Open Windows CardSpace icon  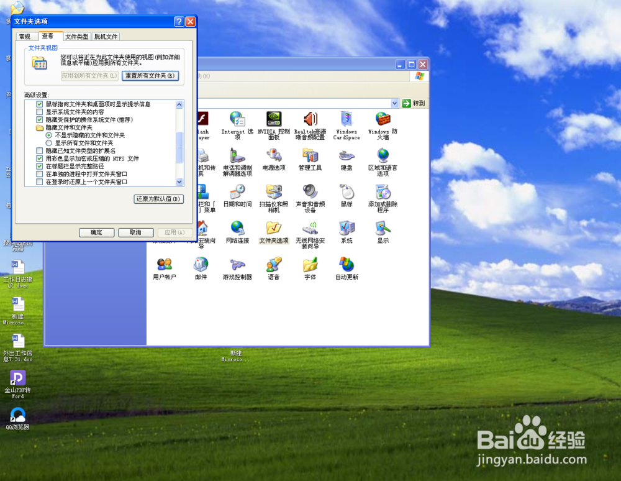(347, 126)
